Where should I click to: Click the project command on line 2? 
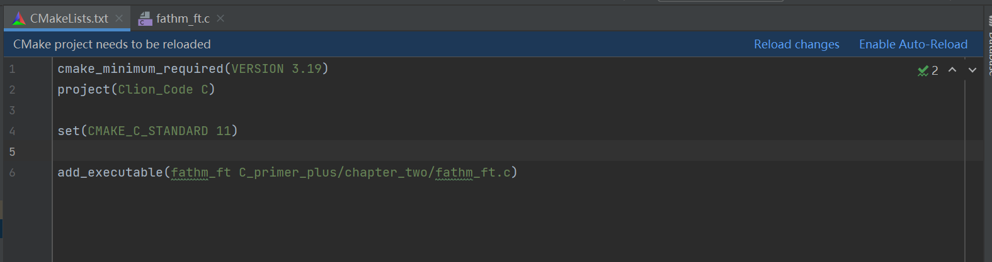click(84, 89)
